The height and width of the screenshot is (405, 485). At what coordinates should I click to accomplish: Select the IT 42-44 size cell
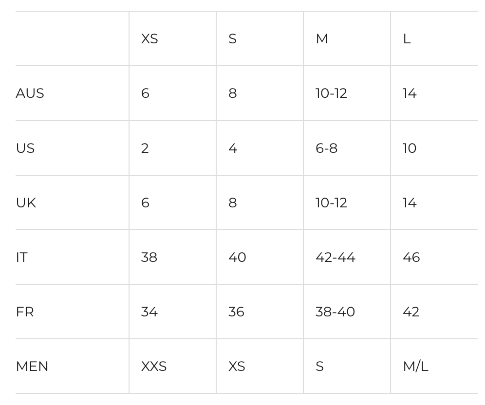335,257
